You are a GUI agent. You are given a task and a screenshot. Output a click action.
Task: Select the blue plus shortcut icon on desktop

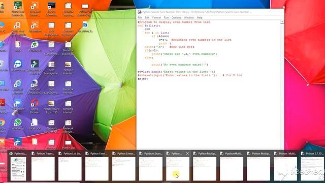pos(18,144)
